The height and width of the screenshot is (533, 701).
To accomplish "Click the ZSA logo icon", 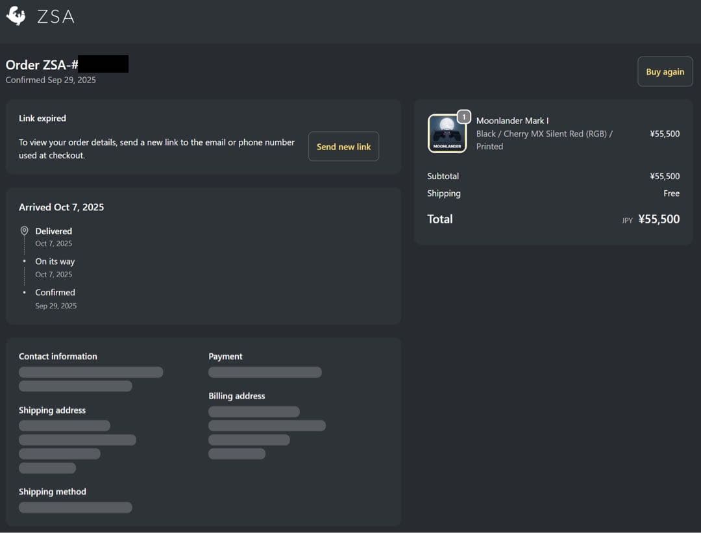I will point(16,16).
